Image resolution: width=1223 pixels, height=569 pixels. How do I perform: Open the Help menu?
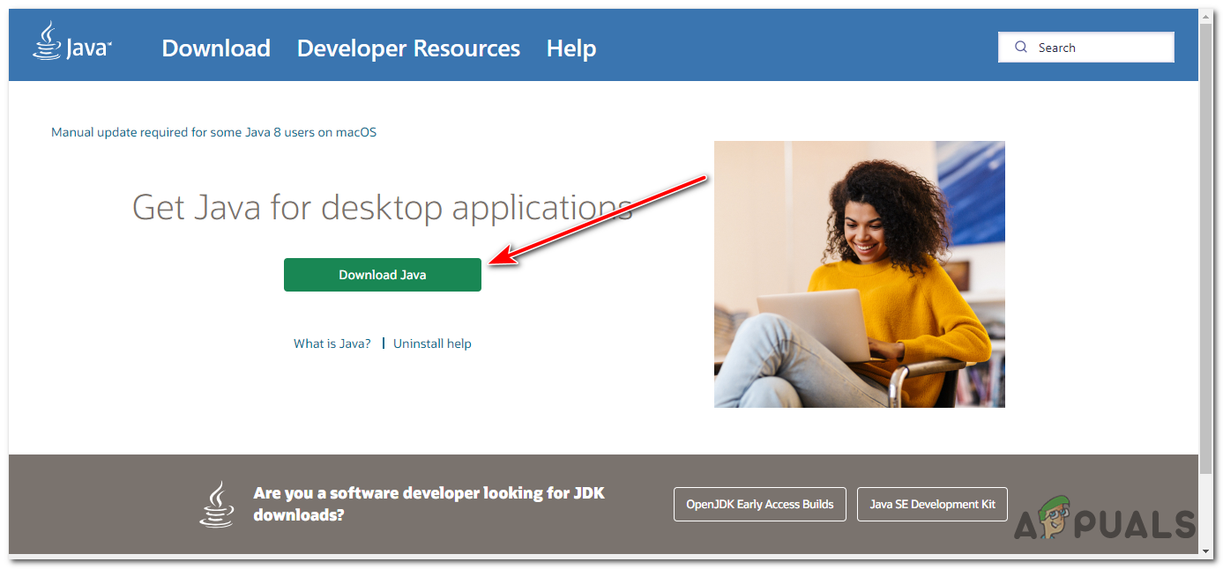[x=570, y=48]
